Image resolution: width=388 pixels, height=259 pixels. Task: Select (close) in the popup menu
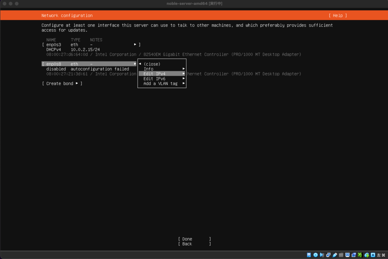(x=152, y=64)
